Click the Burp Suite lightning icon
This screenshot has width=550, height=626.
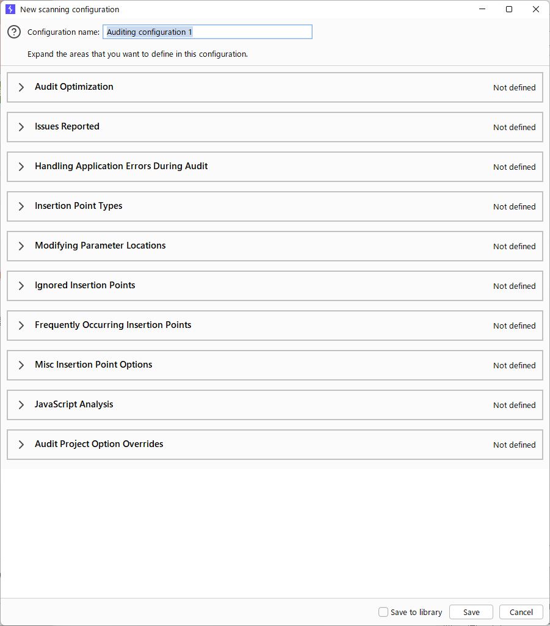point(10,9)
